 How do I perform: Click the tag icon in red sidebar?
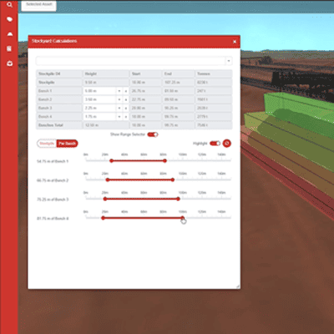pos(10,19)
